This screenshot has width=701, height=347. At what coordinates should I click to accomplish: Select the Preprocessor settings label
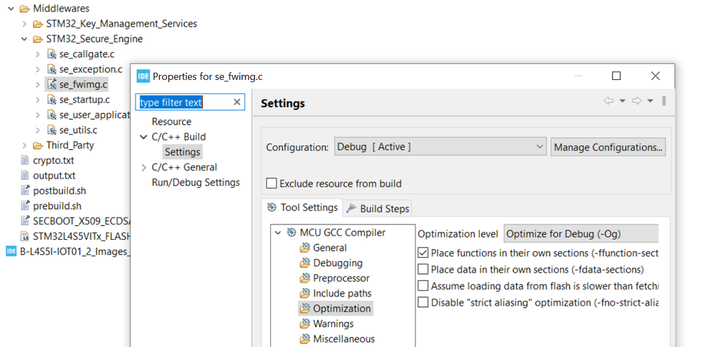click(341, 278)
